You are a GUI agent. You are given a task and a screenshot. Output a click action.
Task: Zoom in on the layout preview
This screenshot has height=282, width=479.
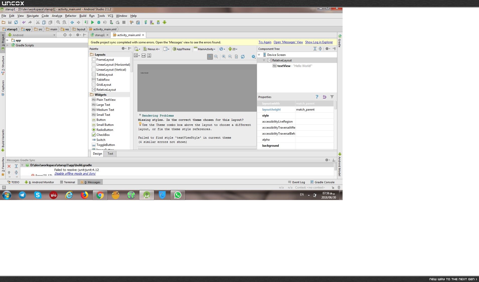click(x=224, y=57)
